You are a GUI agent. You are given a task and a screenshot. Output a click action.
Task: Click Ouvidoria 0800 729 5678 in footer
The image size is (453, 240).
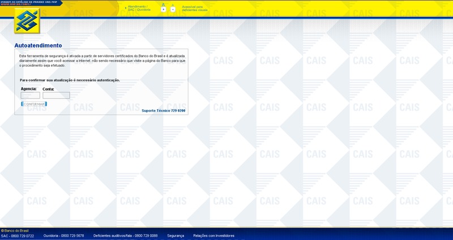coord(63,235)
